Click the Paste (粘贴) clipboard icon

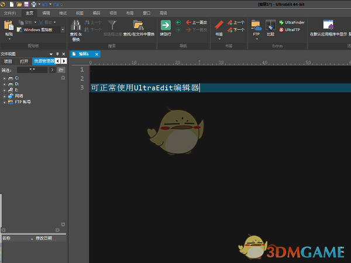tap(8, 26)
